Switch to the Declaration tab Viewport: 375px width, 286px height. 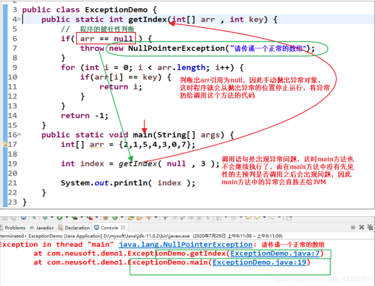point(74,228)
